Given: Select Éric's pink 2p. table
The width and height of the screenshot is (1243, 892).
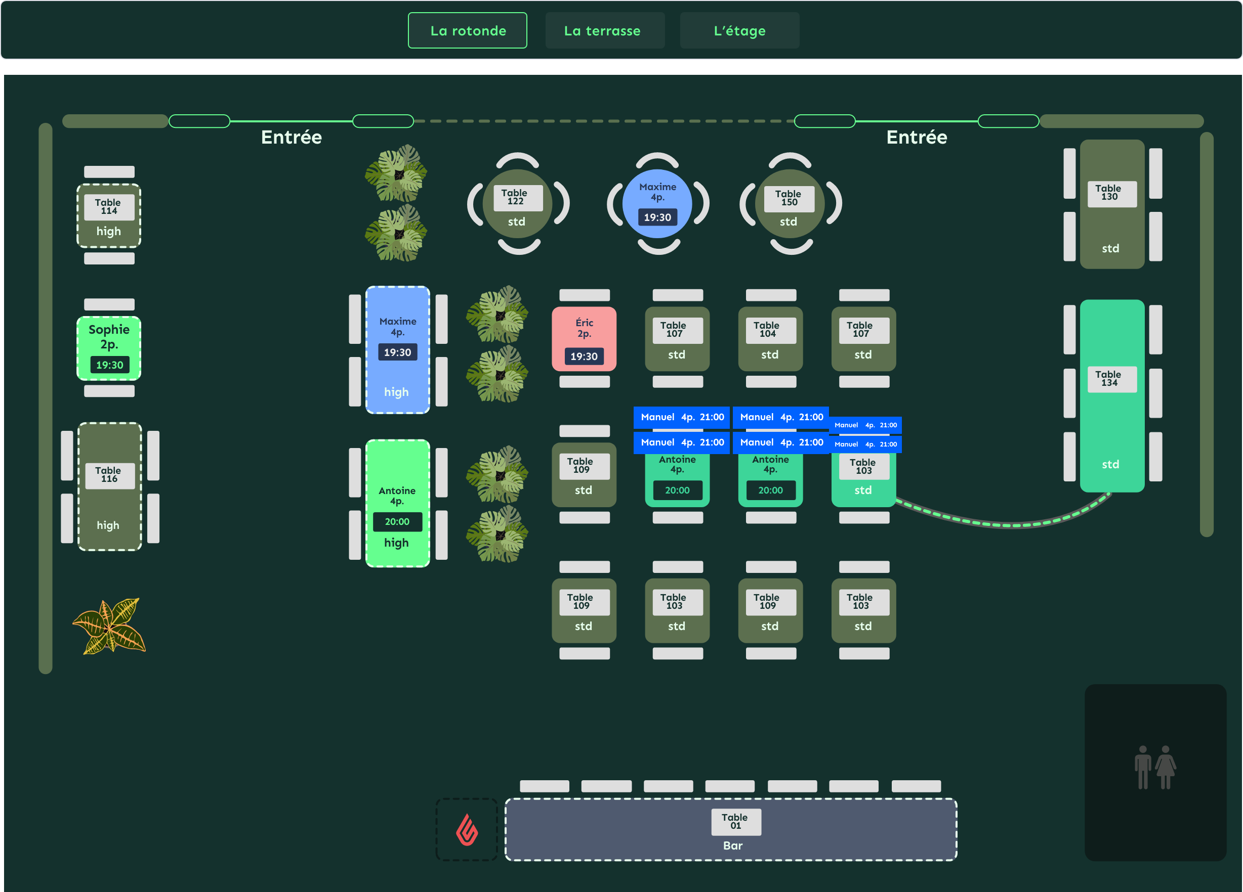Looking at the screenshot, I should click(x=584, y=338).
